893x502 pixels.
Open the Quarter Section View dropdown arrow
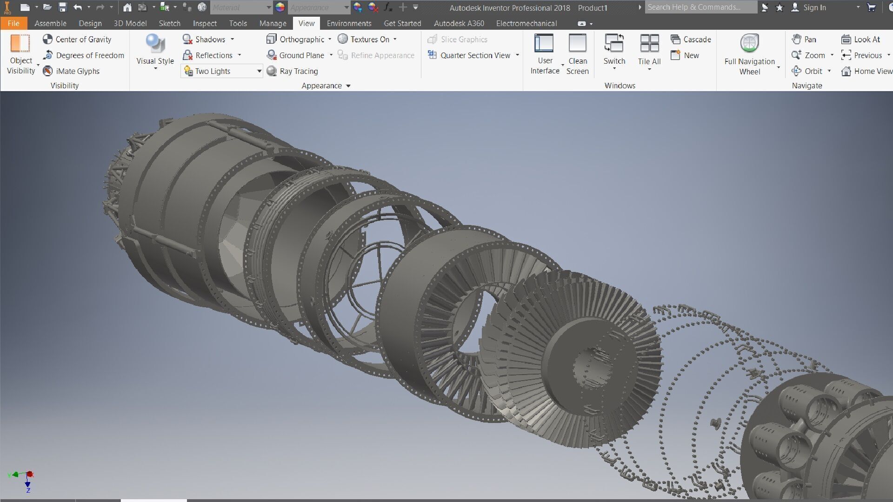(517, 55)
